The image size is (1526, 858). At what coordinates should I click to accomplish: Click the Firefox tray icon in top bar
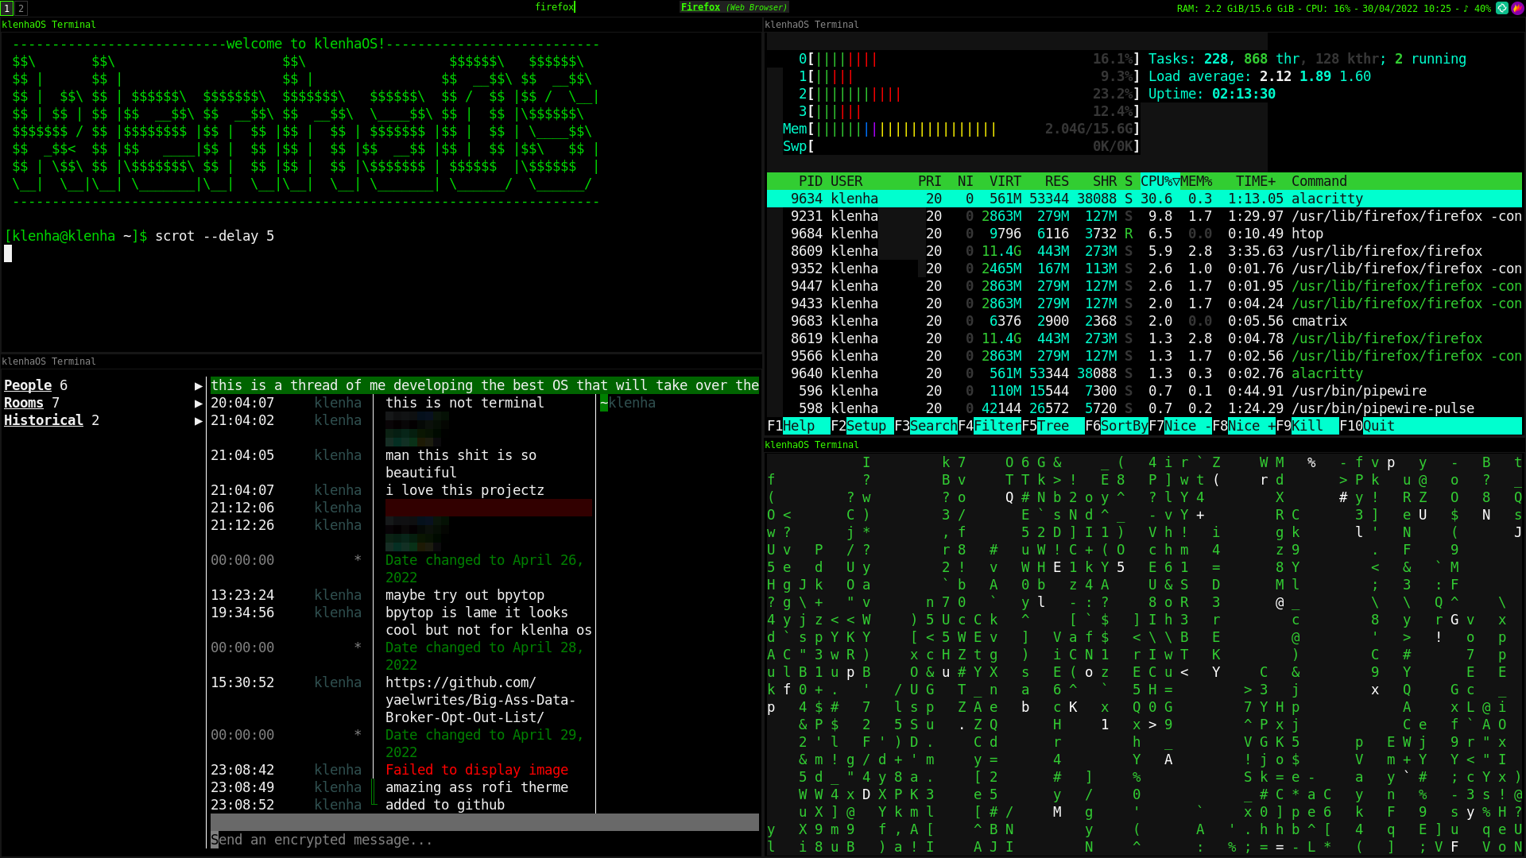coord(1516,8)
